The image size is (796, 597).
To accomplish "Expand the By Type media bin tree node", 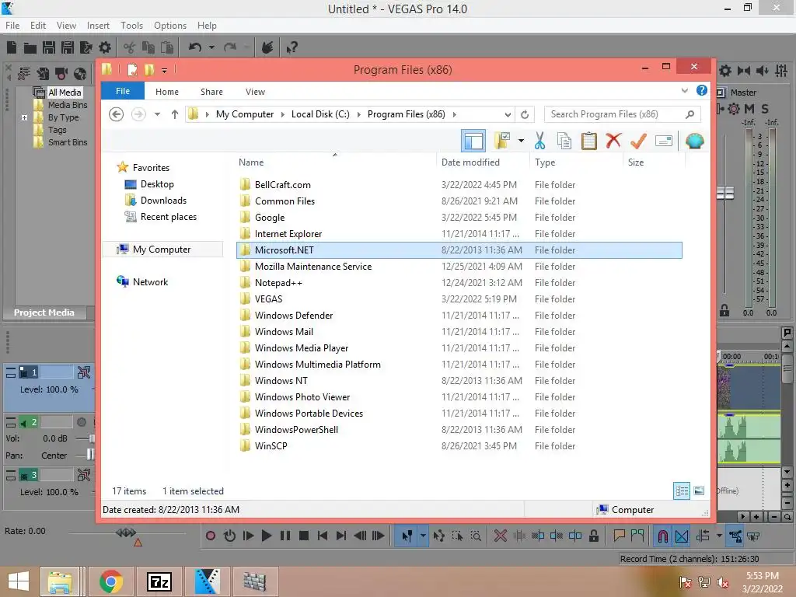I will pos(24,117).
